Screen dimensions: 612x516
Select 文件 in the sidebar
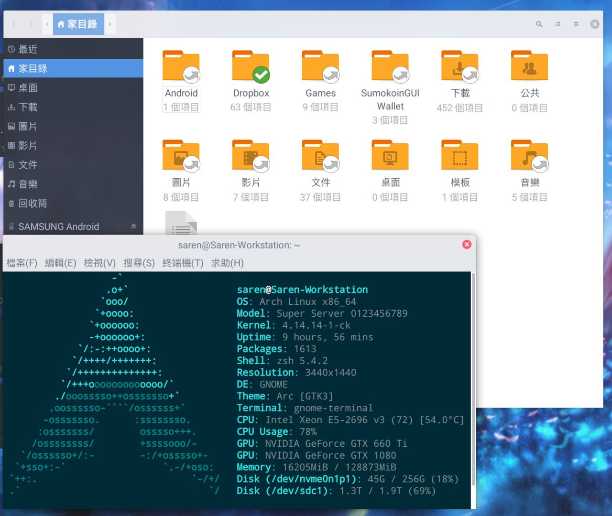pyautogui.click(x=73, y=165)
